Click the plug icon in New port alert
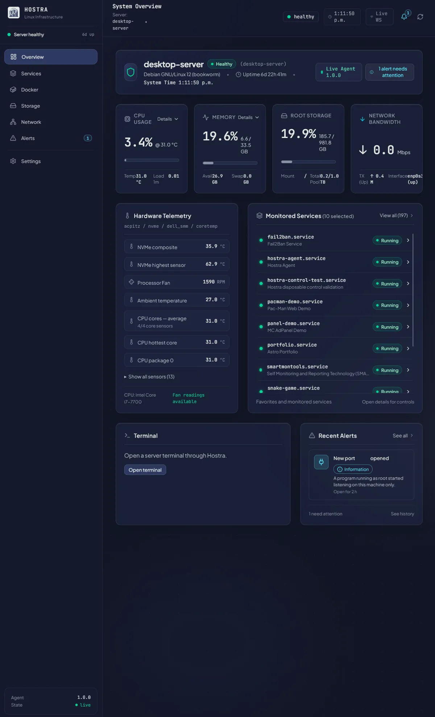Image resolution: width=435 pixels, height=717 pixels. click(321, 462)
